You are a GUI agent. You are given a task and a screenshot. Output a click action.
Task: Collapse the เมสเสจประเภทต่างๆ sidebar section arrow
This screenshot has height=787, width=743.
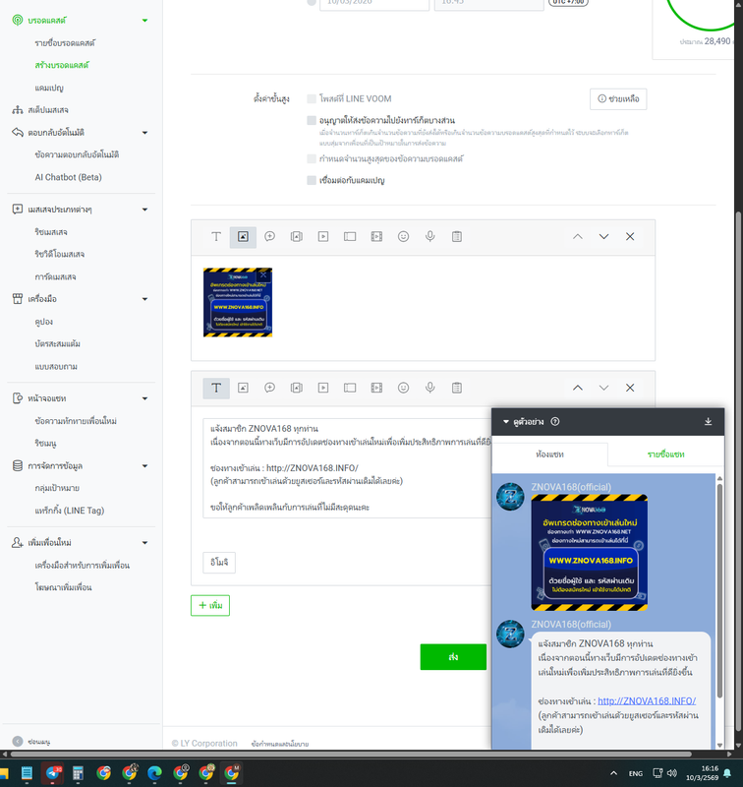(144, 210)
